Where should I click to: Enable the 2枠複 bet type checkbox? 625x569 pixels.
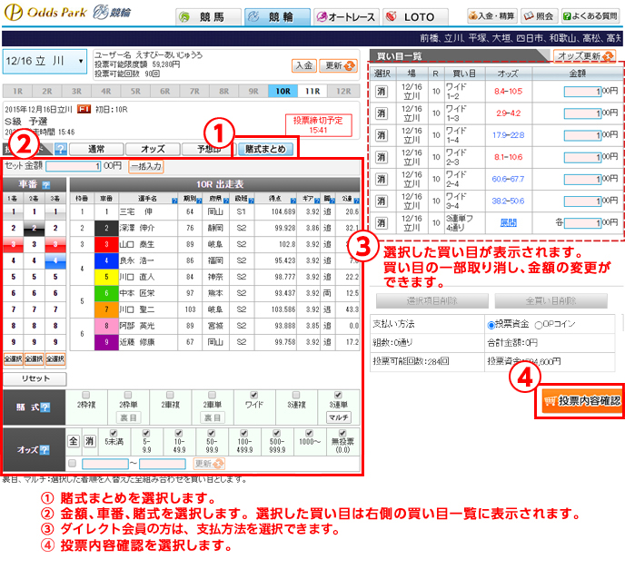tap(85, 395)
